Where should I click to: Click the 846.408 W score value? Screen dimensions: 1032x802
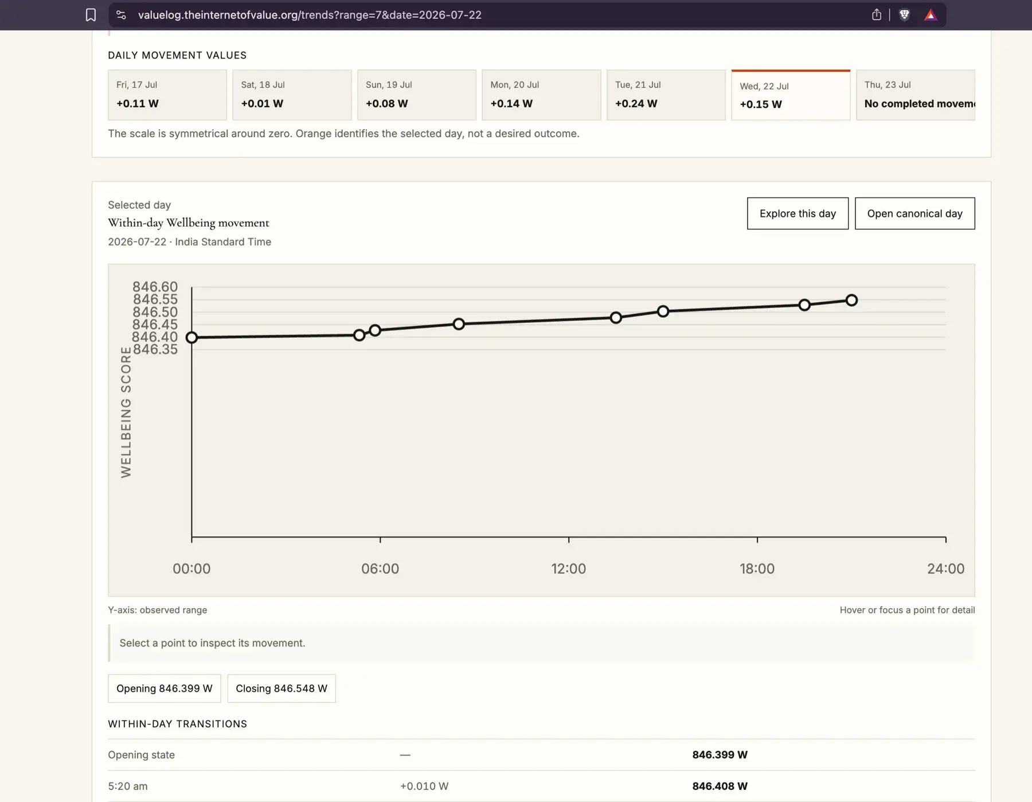point(720,786)
